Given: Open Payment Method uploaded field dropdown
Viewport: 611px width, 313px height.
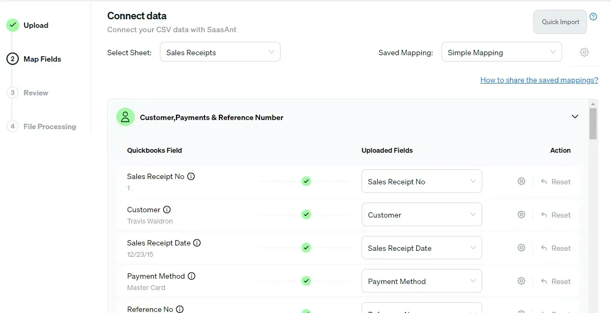Looking at the screenshot, I should tap(422, 281).
